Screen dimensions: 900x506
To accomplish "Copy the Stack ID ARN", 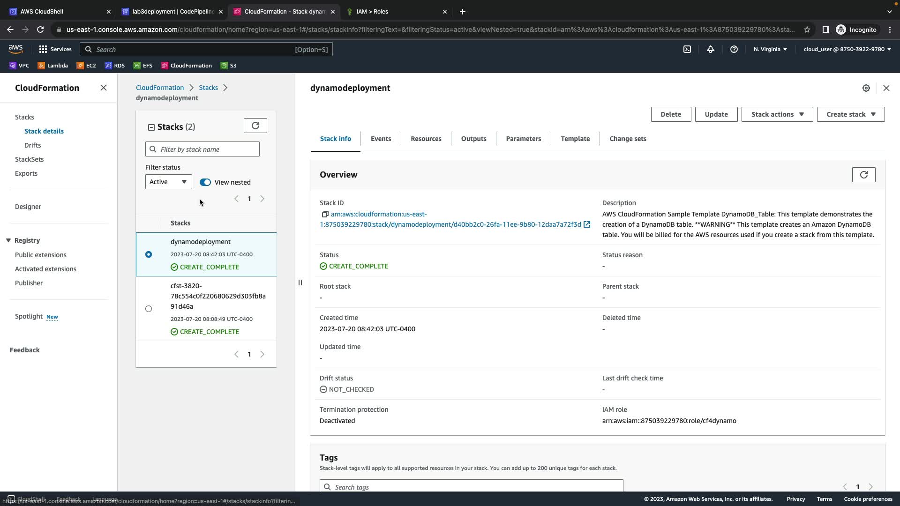I will coord(325,214).
